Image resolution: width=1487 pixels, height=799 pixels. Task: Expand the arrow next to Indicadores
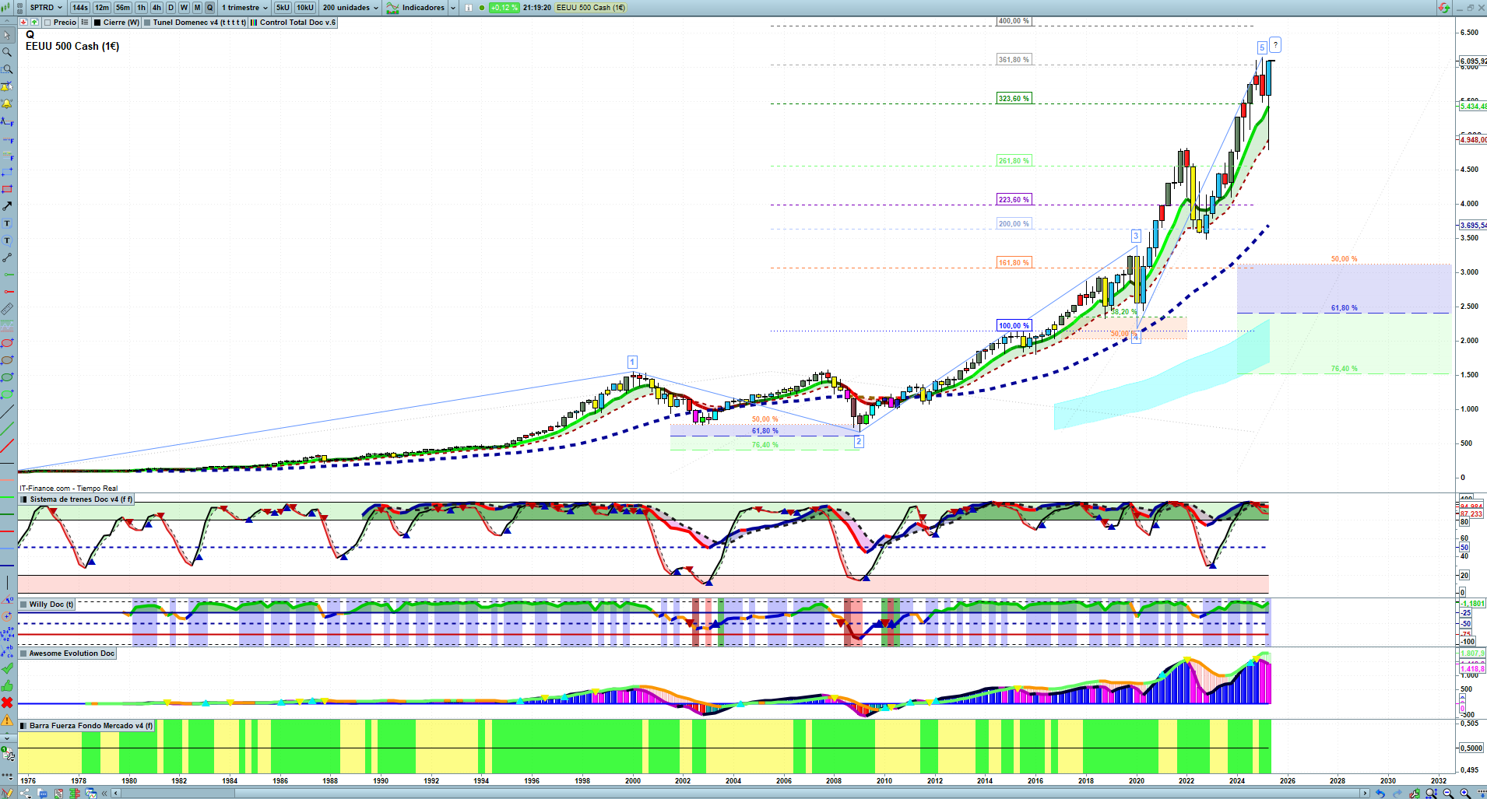[x=453, y=8]
